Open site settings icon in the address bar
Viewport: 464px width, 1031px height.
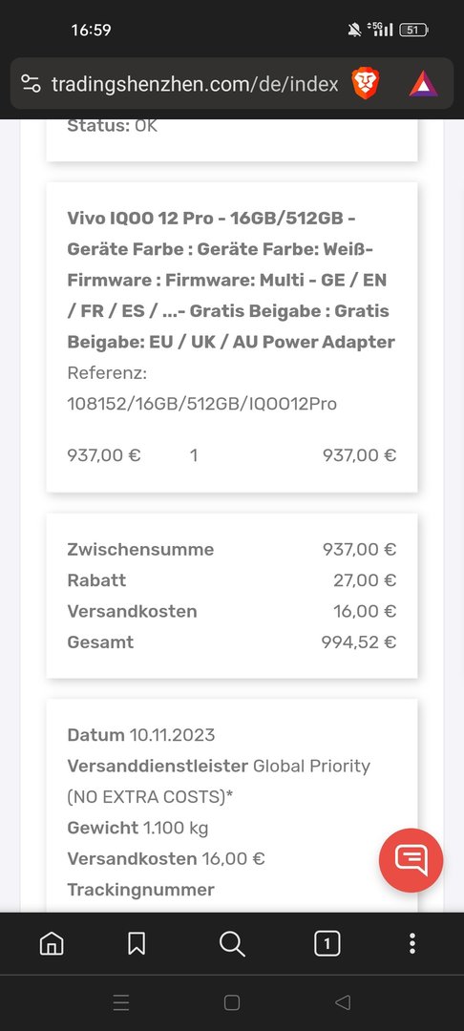tap(31, 83)
